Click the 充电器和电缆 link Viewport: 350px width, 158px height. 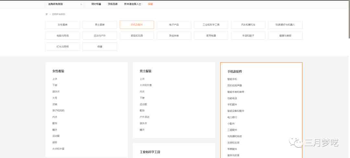click(x=235, y=136)
